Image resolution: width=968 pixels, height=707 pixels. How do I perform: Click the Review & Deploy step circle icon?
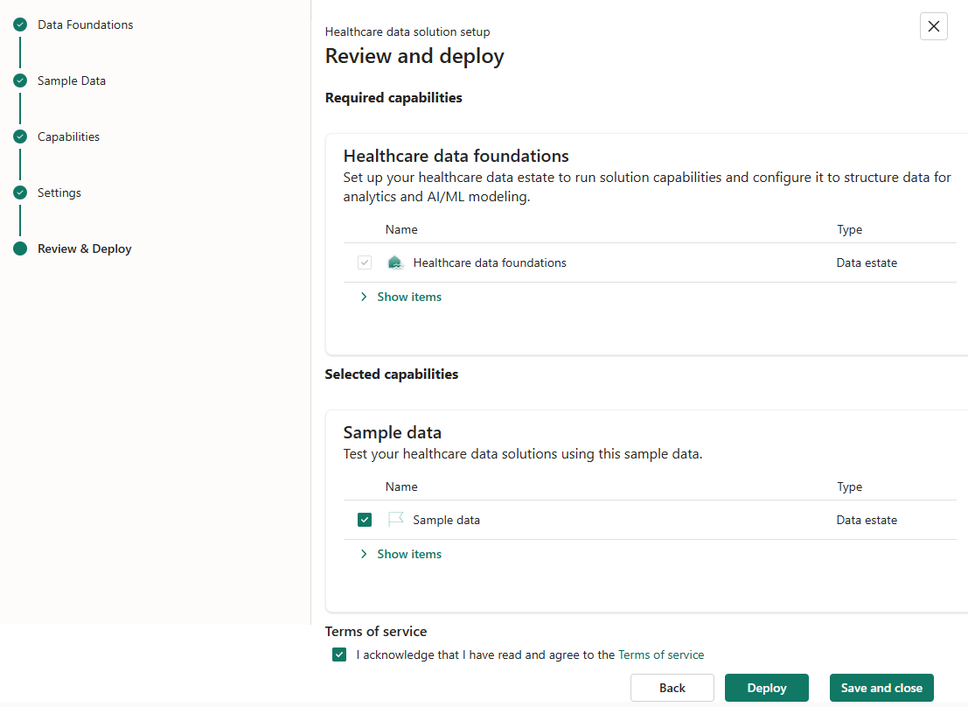[x=19, y=248]
